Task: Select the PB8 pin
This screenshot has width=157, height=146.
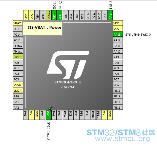Action: pos(43,15)
